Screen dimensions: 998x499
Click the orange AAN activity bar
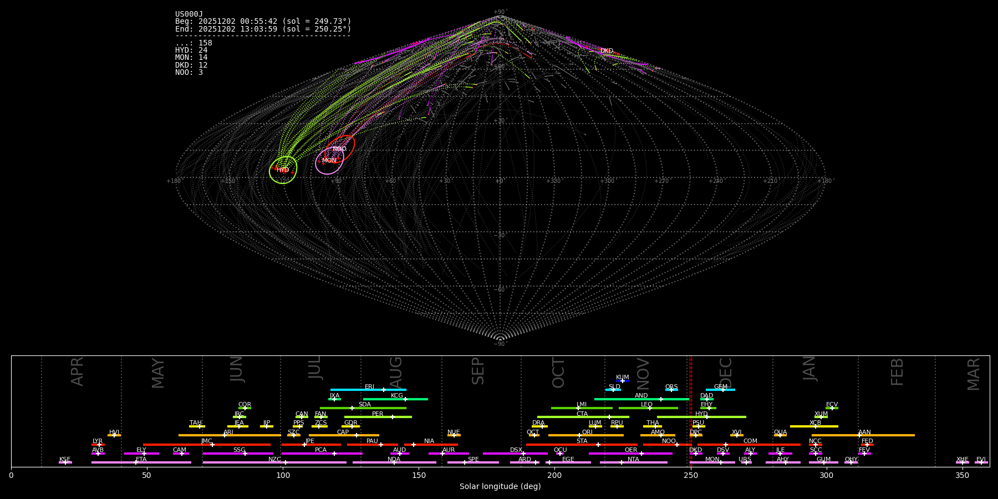863,435
